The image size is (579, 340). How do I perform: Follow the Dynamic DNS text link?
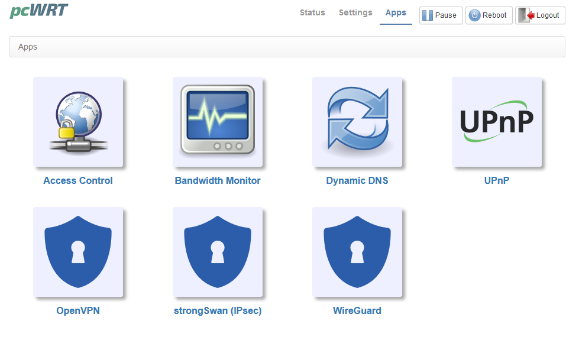tap(357, 181)
